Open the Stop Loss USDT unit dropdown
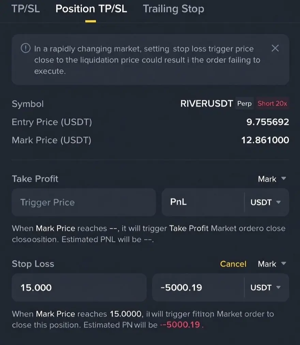 pyautogui.click(x=266, y=287)
